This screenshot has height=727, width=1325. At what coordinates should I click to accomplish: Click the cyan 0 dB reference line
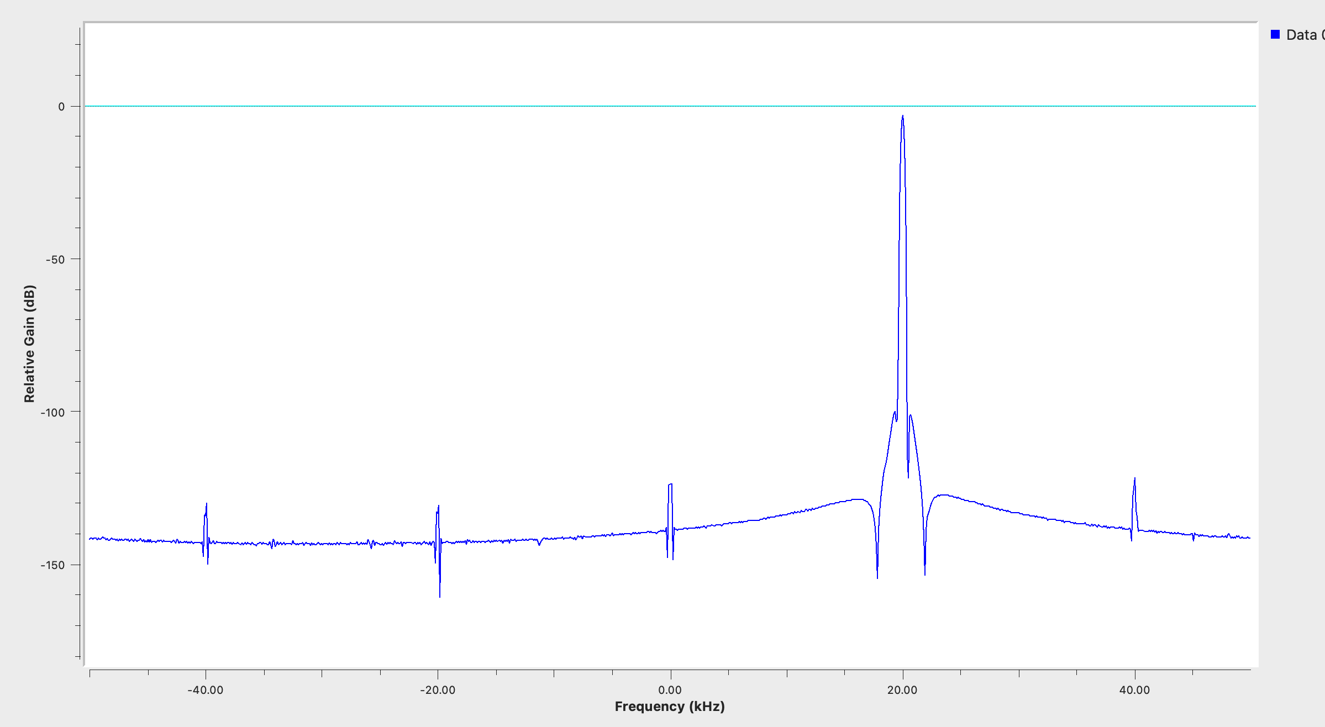pyautogui.click(x=670, y=106)
